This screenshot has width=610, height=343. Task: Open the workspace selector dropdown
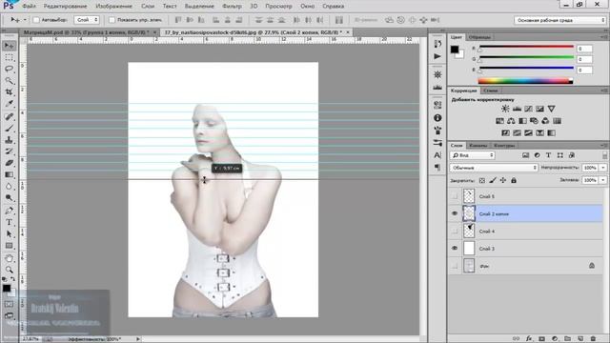[559, 20]
